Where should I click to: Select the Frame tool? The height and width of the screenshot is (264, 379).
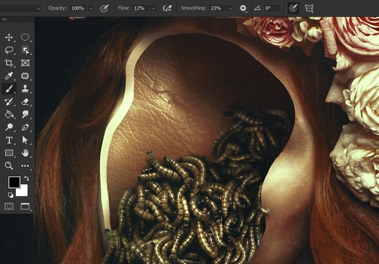[x=25, y=63]
